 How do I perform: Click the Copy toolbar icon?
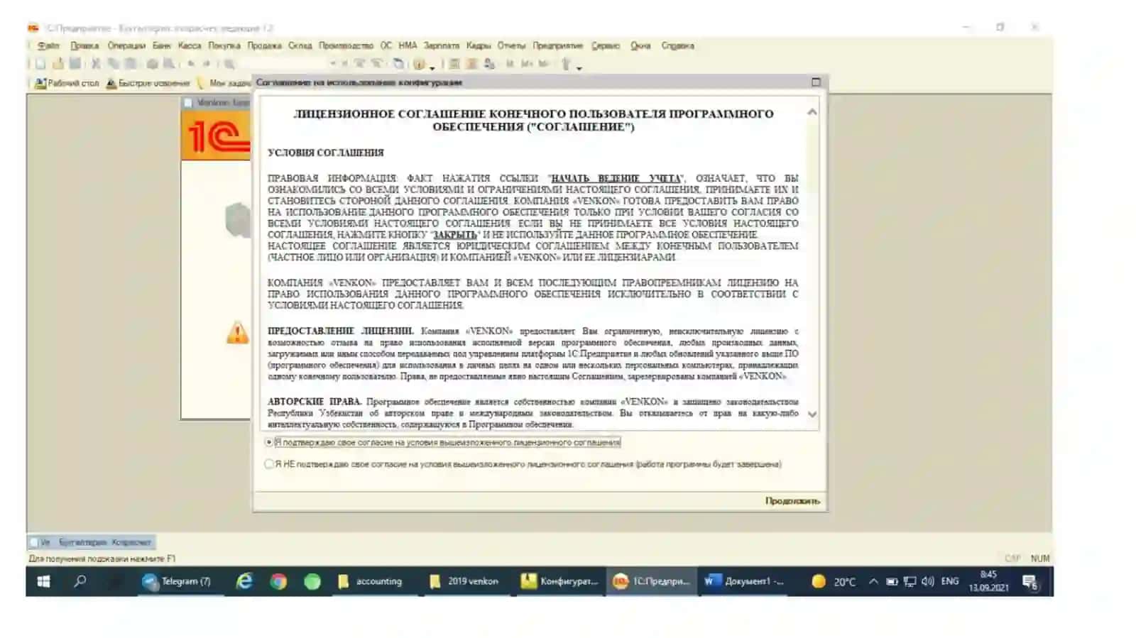coord(113,64)
